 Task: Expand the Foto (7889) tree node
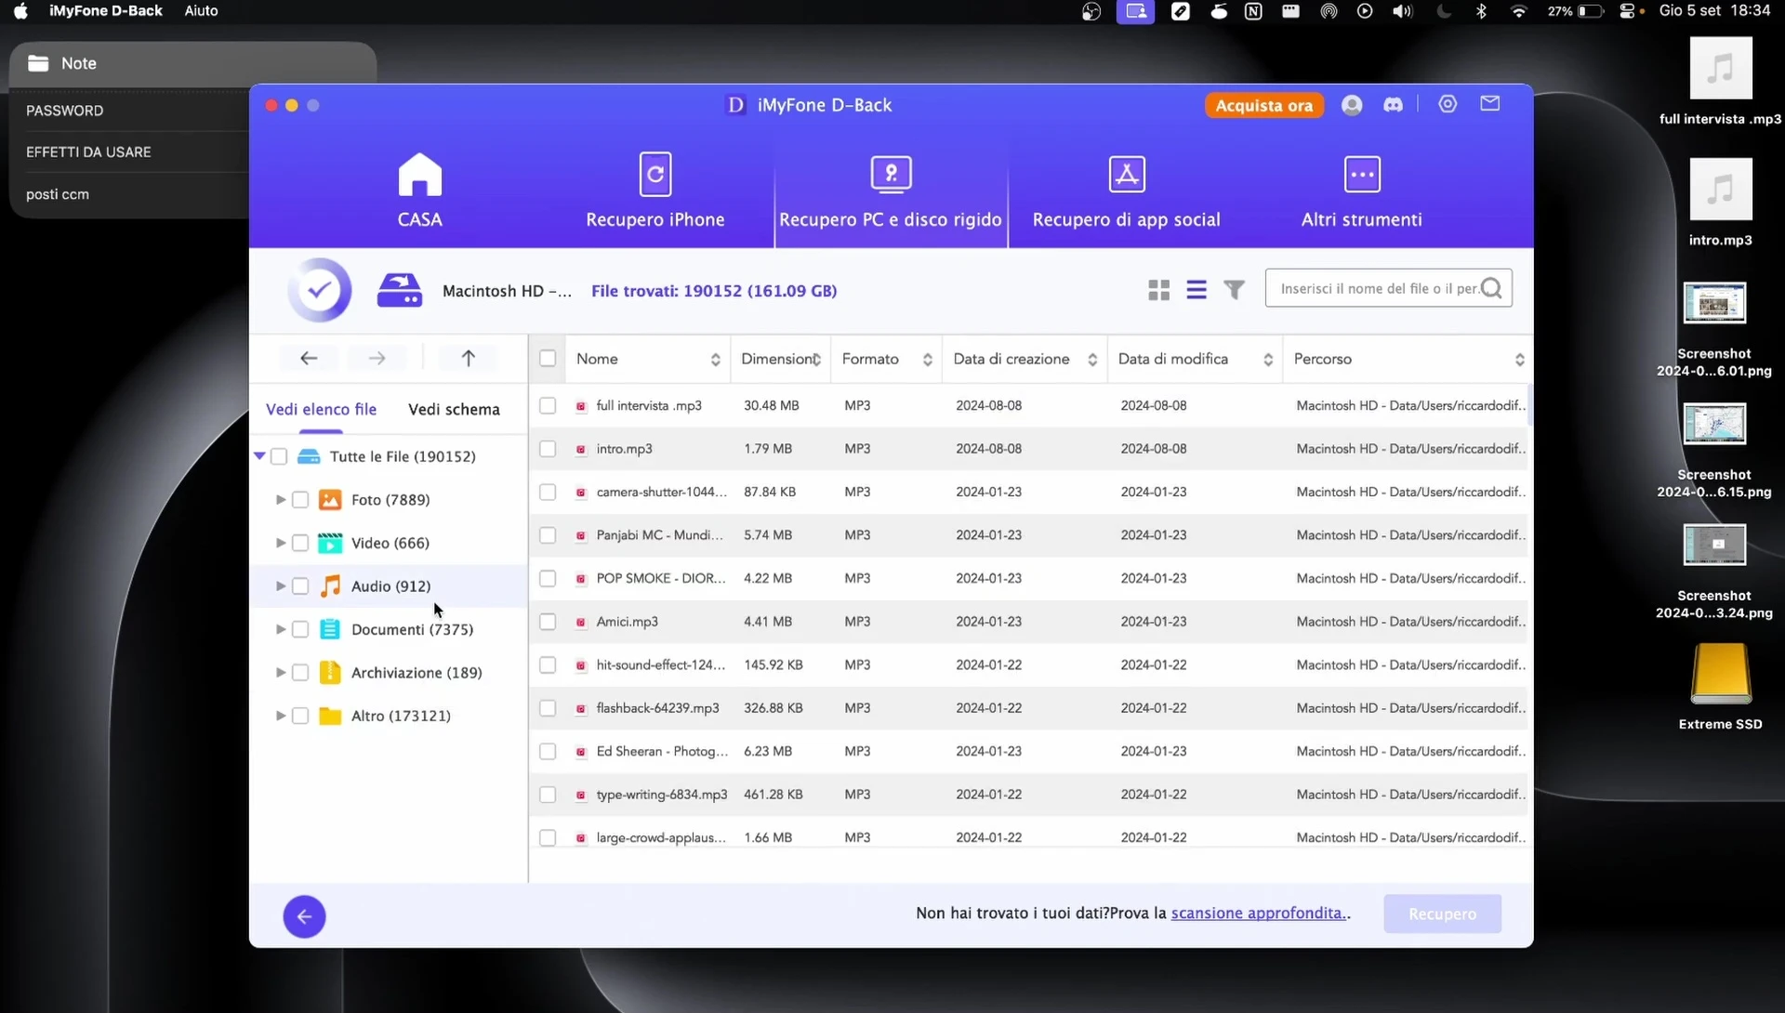[280, 500]
